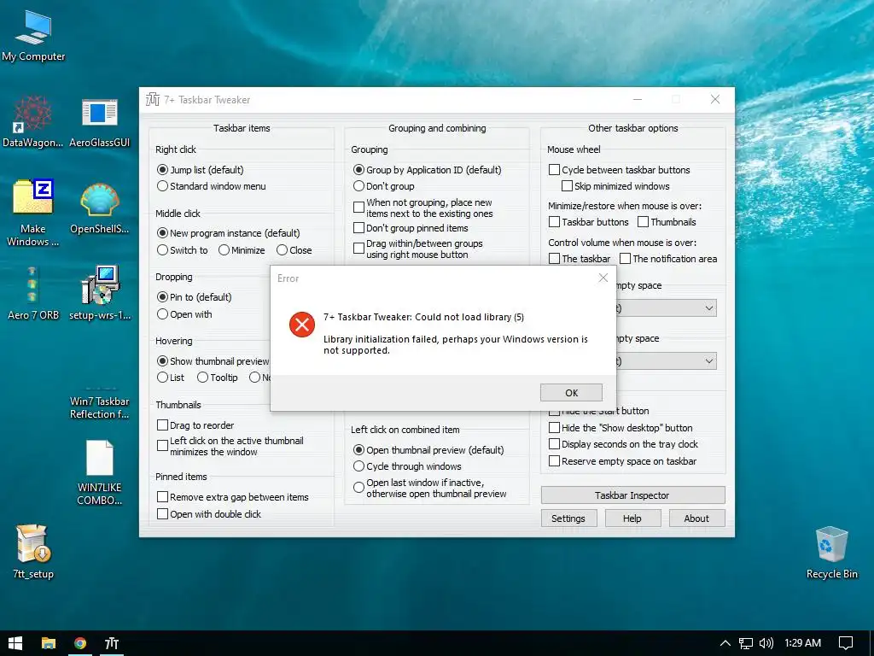
Task: Select Close for middle click
Action: tap(294, 250)
